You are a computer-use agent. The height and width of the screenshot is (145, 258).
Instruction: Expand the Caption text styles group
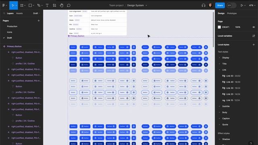tap(219, 118)
